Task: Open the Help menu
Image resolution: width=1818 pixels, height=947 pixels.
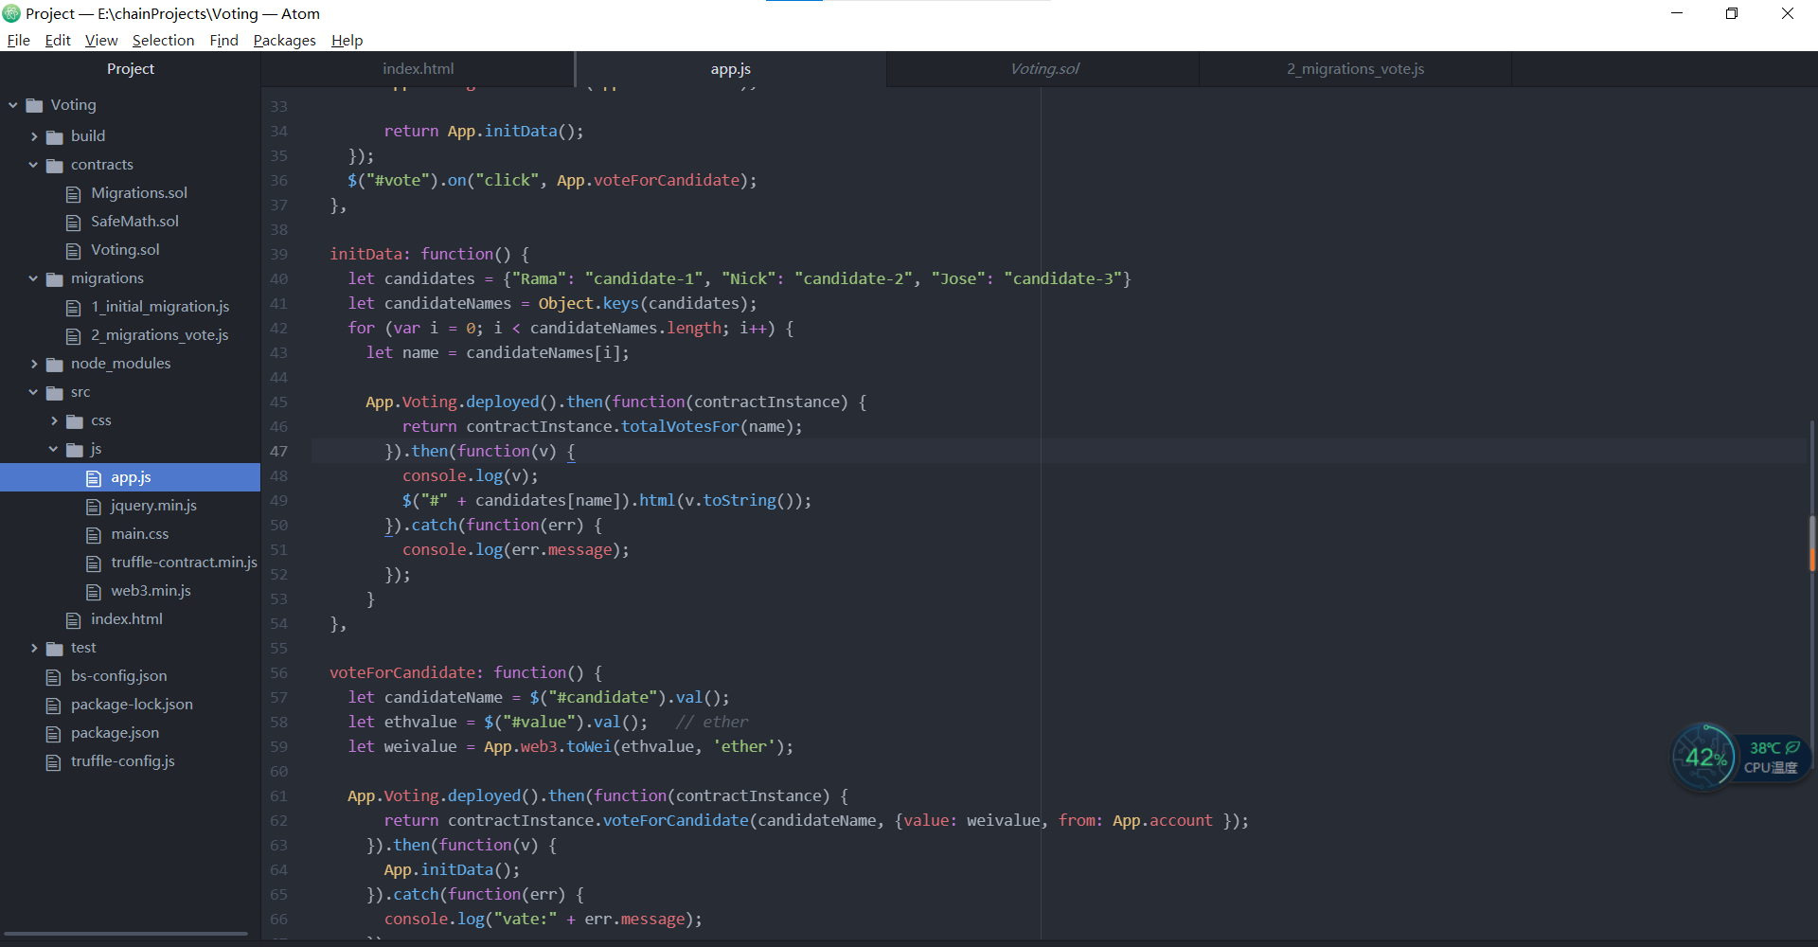Action: point(347,40)
